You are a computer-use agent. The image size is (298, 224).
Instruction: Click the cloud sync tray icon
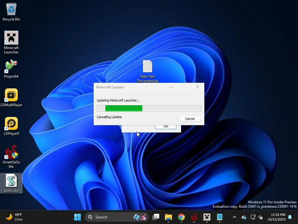click(244, 217)
